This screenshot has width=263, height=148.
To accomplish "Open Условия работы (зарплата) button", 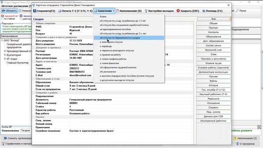I will coord(213,67).
